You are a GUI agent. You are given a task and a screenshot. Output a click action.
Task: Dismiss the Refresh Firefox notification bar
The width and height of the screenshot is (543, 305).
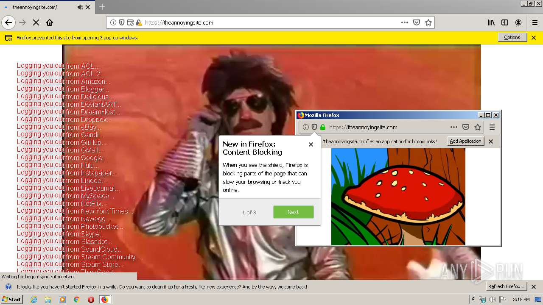coord(534,287)
